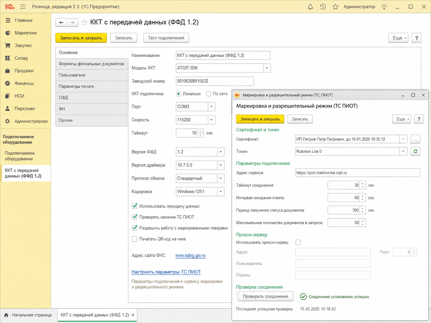Open help in the ТС ПИОТ dialog
The image size is (431, 323).
click(419, 119)
